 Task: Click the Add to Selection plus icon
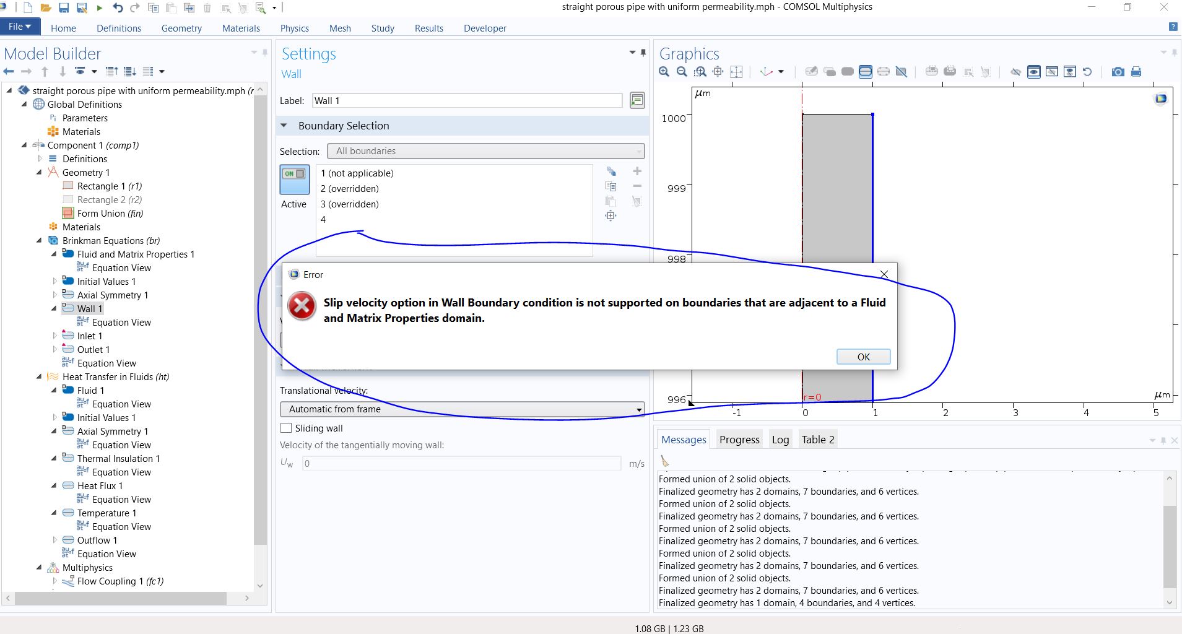point(637,172)
